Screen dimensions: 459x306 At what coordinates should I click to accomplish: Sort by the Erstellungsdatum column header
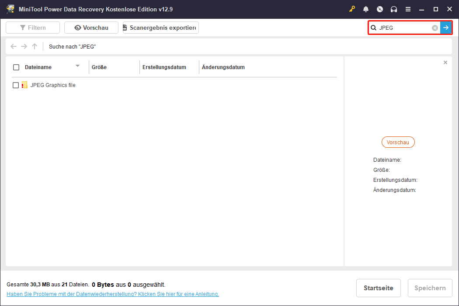(x=164, y=67)
